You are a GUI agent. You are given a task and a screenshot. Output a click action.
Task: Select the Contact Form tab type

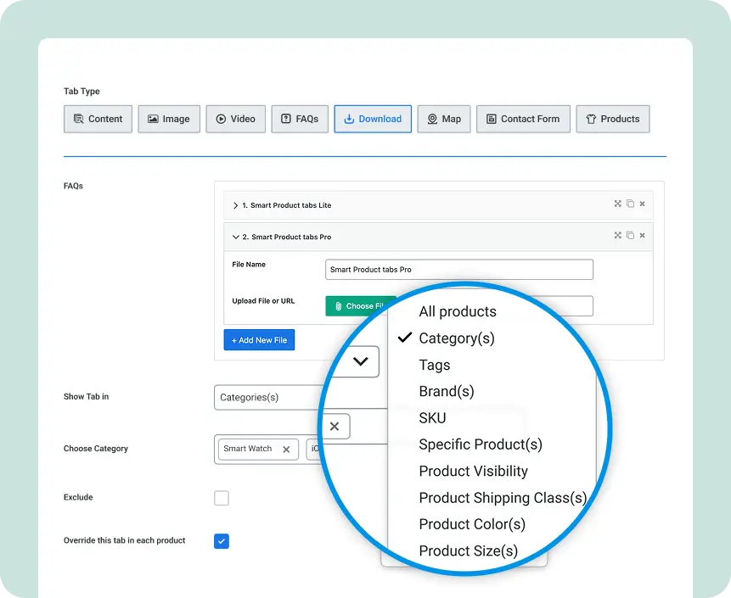(522, 119)
